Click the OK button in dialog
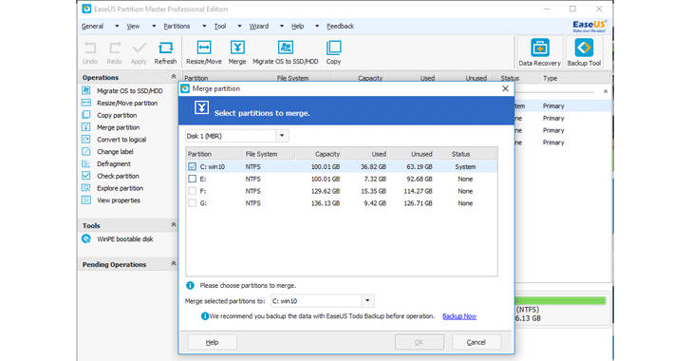The width and height of the screenshot is (691, 361). click(420, 342)
